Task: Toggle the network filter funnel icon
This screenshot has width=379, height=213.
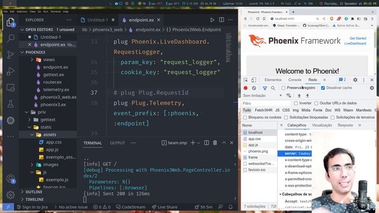Action: (265, 88)
